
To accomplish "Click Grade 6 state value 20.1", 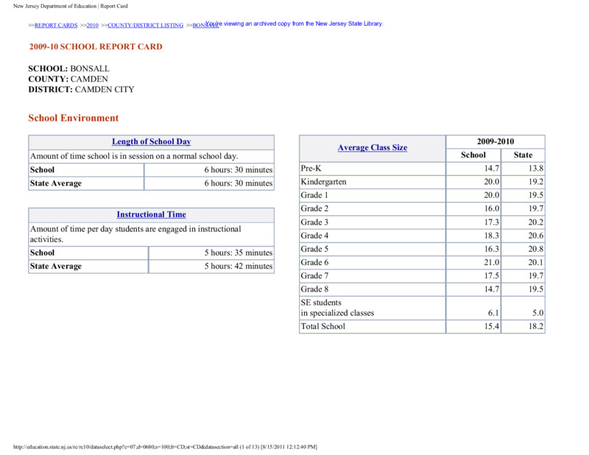I will click(x=536, y=263).
